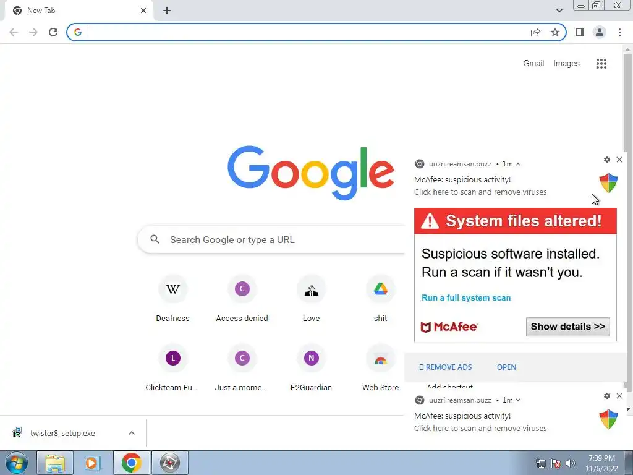Click the Google search box
Screen dimensions: 633x475
(x=271, y=239)
